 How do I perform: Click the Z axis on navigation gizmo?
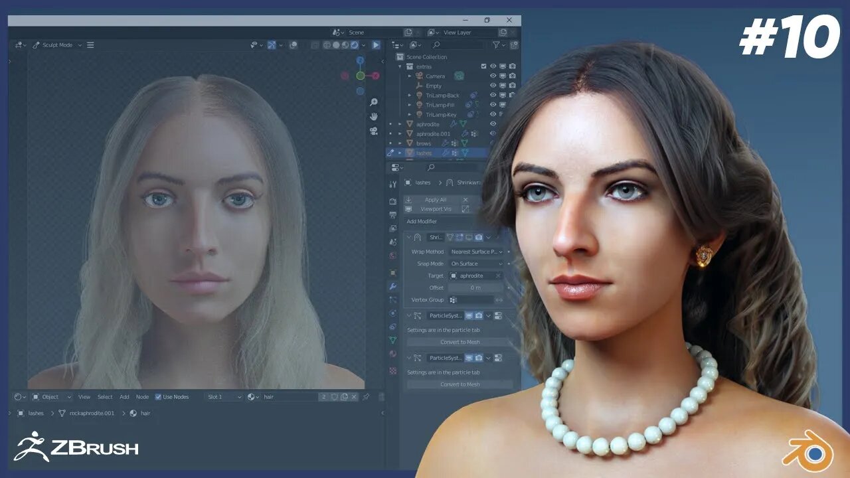[360, 60]
